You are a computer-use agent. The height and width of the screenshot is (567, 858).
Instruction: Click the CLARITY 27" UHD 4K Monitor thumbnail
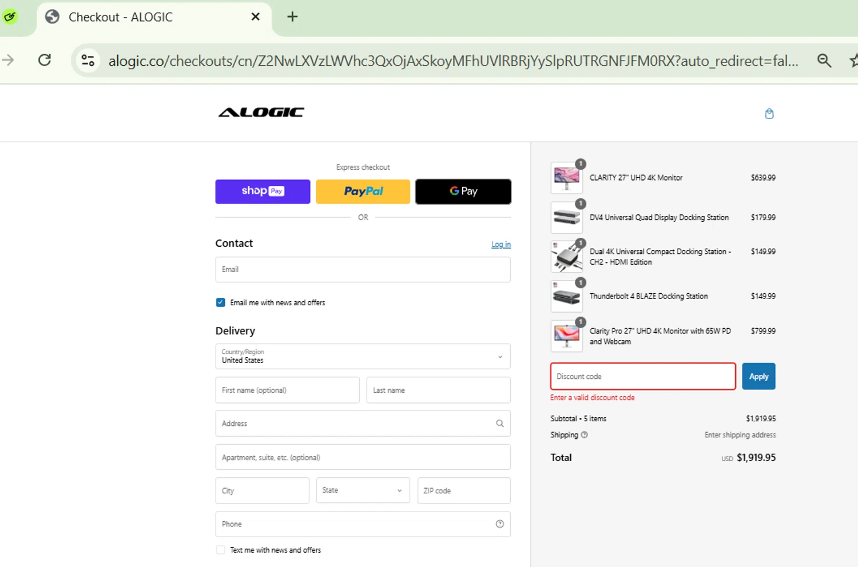click(x=566, y=178)
